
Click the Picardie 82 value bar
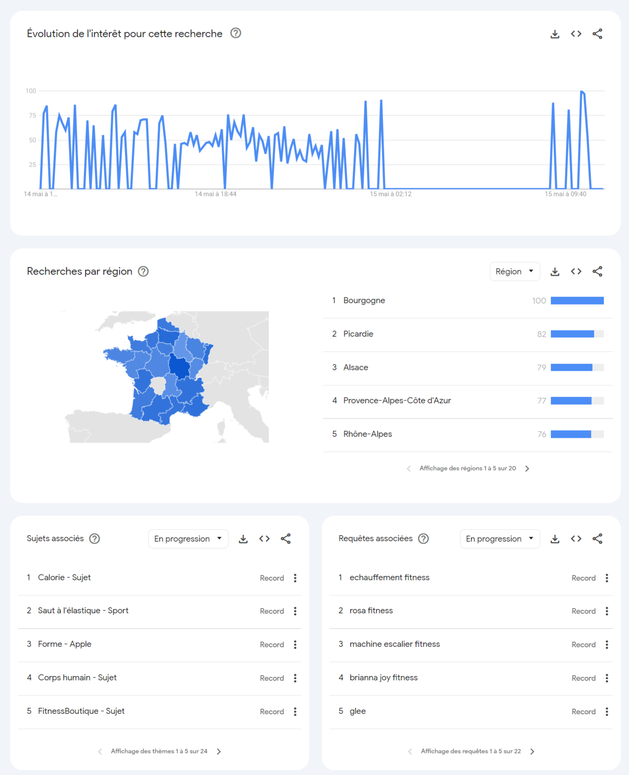pos(577,334)
